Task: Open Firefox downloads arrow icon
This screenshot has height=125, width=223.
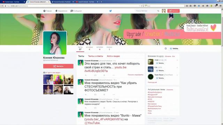Action: (x=199, y=6)
